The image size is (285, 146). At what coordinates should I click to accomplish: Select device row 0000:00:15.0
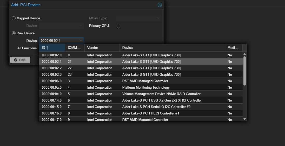pyautogui.click(x=141, y=107)
